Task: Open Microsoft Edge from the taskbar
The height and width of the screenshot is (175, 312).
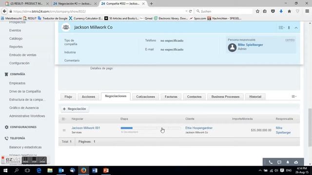Action: [39, 171]
